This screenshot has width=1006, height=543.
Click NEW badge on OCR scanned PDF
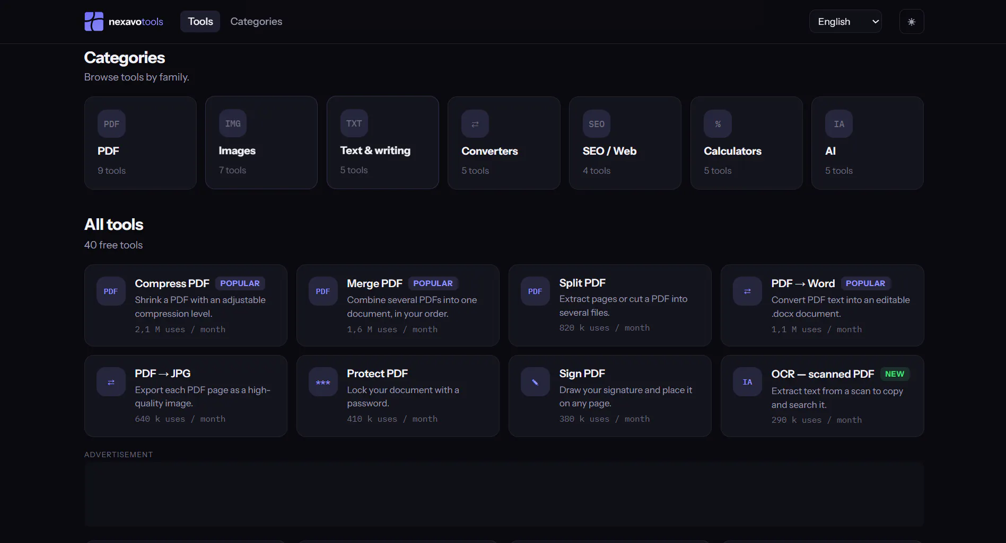895,374
